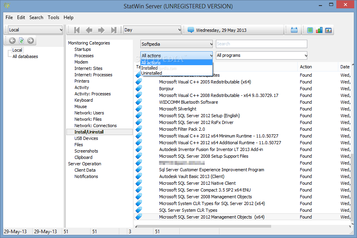Click the vertical scrollbar of results
The image size is (357, 238).
(x=352, y=187)
